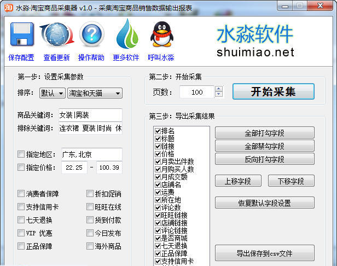The width and height of the screenshot is (337, 266).
Task: Click the 更多软件 link
Action: point(126,57)
